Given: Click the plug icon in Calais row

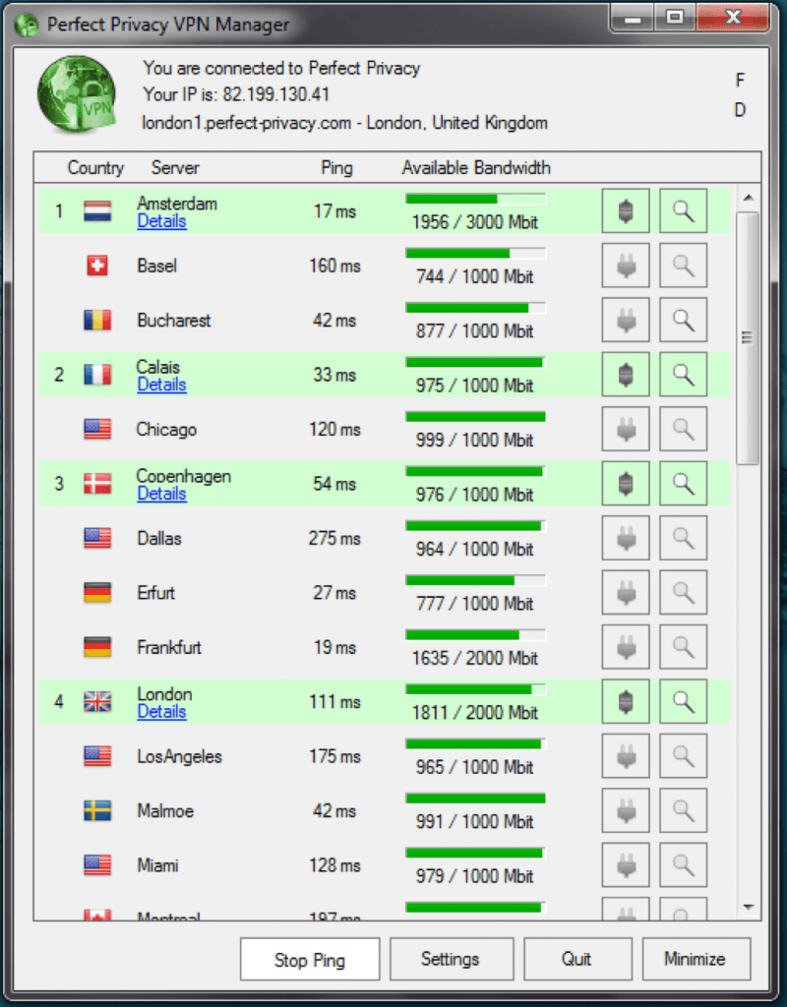Looking at the screenshot, I should coord(626,375).
